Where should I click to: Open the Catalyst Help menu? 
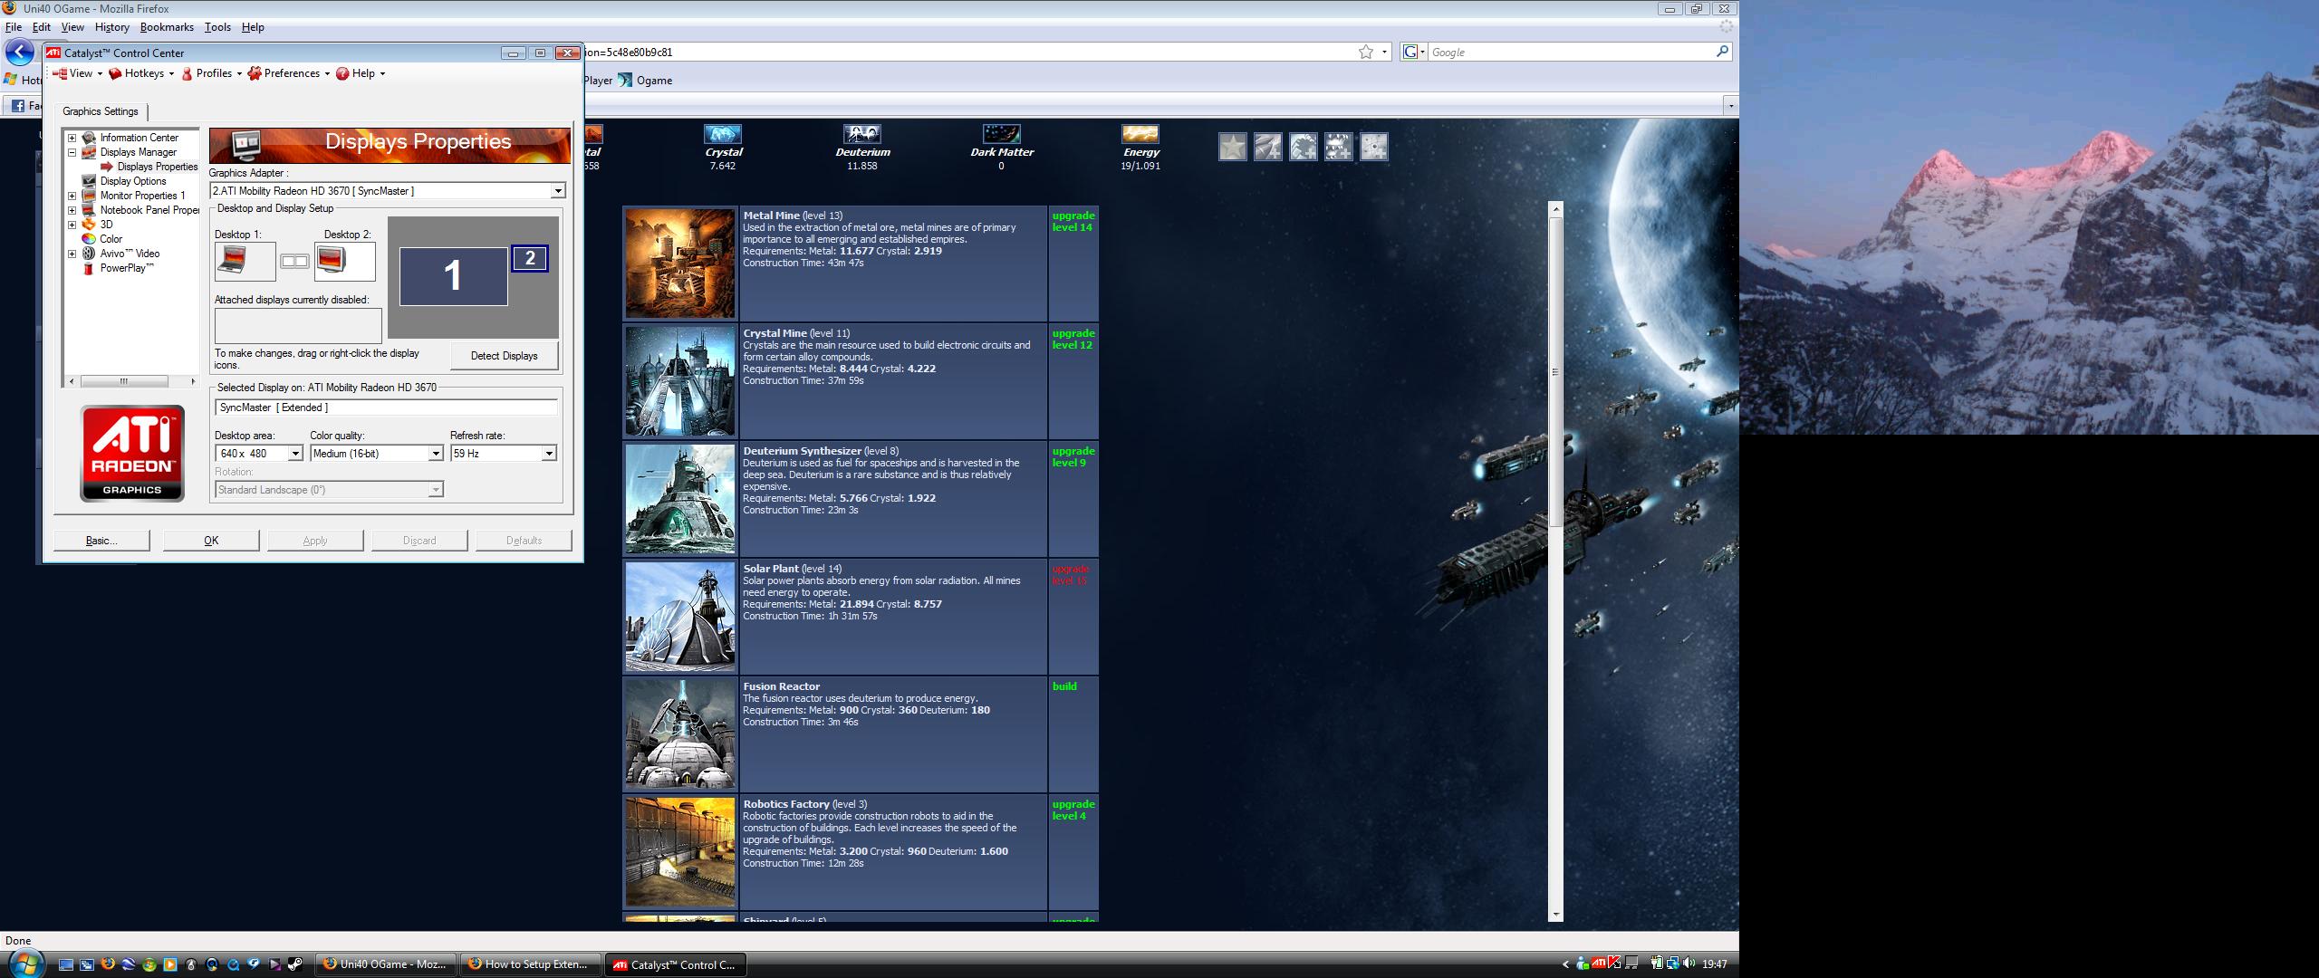[x=361, y=73]
